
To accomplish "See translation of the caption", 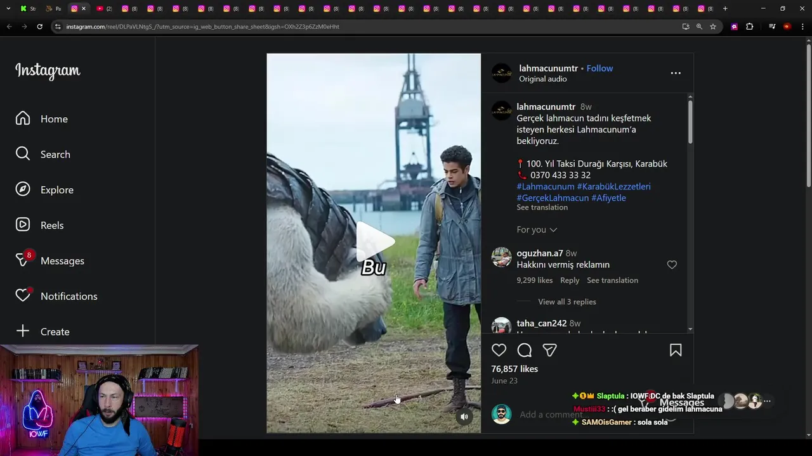I will coord(542,208).
